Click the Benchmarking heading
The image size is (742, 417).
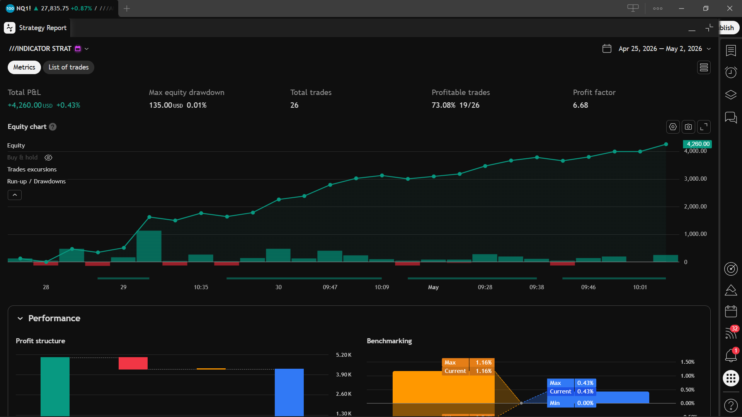click(x=389, y=341)
